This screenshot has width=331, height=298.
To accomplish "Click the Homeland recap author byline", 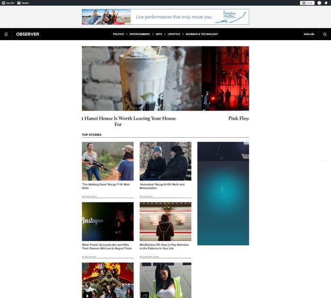I will point(146,196).
